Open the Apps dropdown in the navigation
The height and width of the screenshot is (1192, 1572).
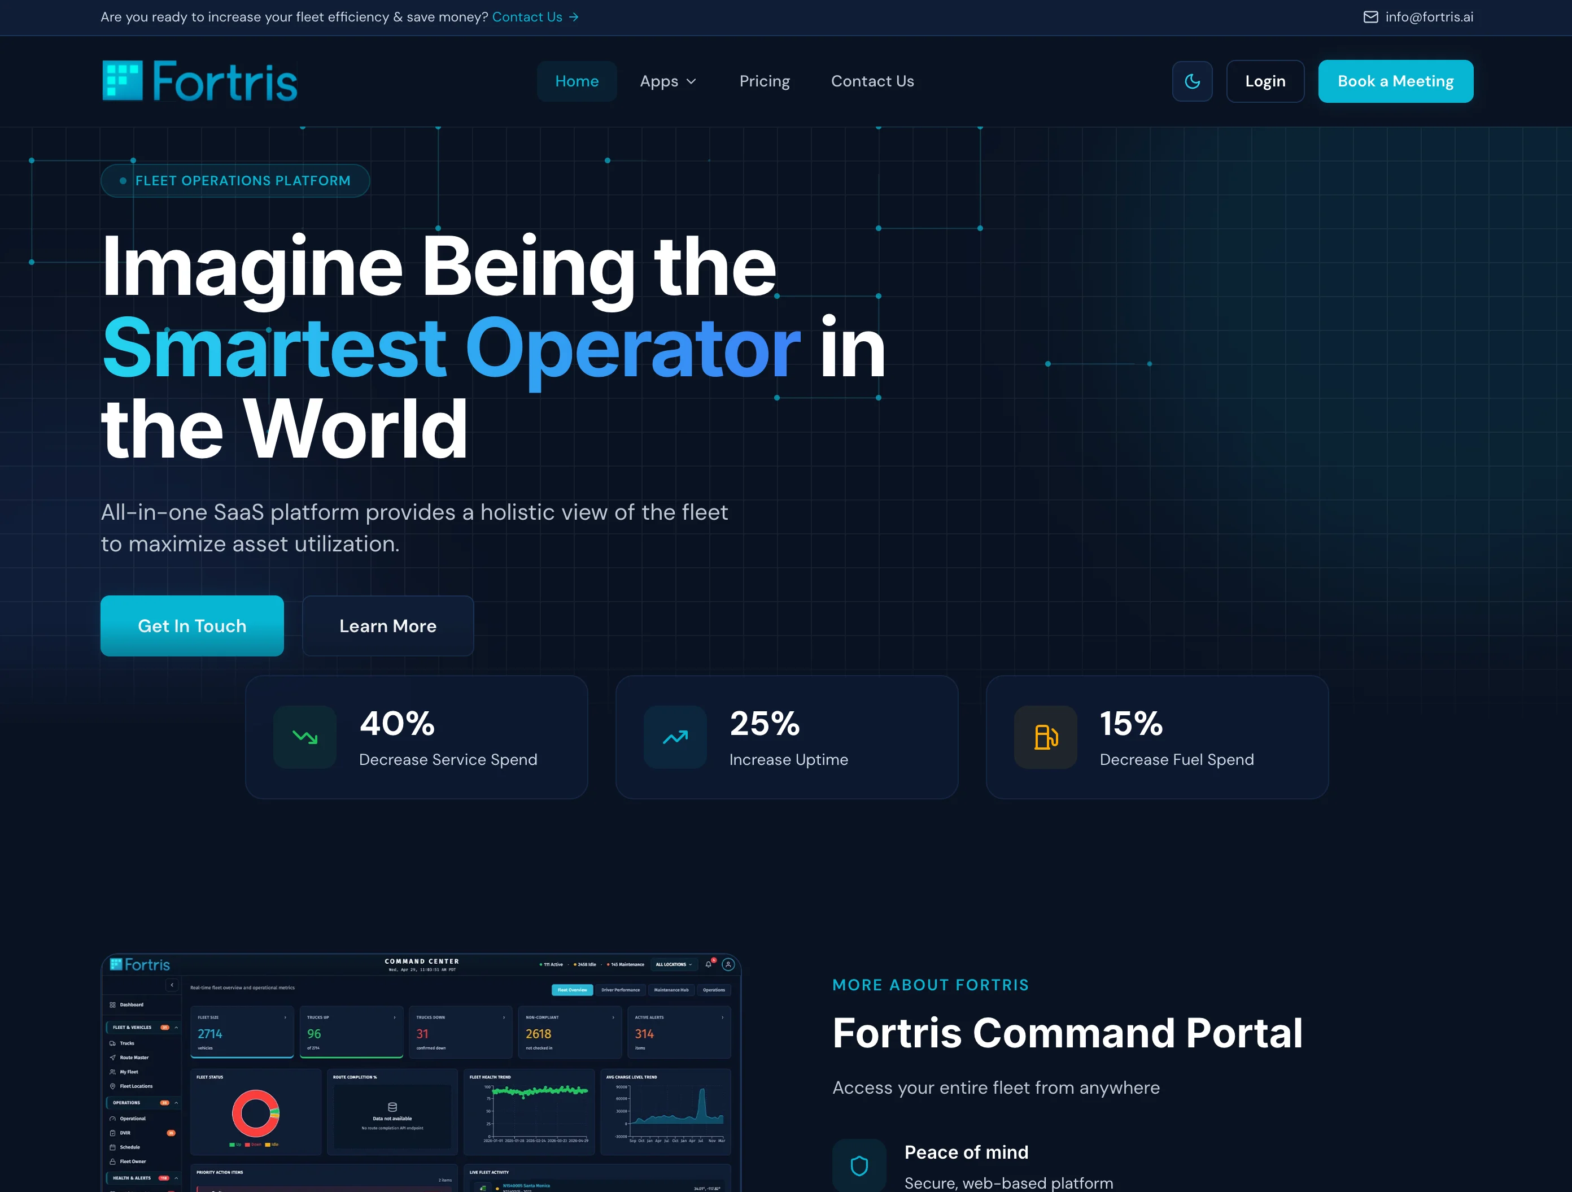click(668, 81)
